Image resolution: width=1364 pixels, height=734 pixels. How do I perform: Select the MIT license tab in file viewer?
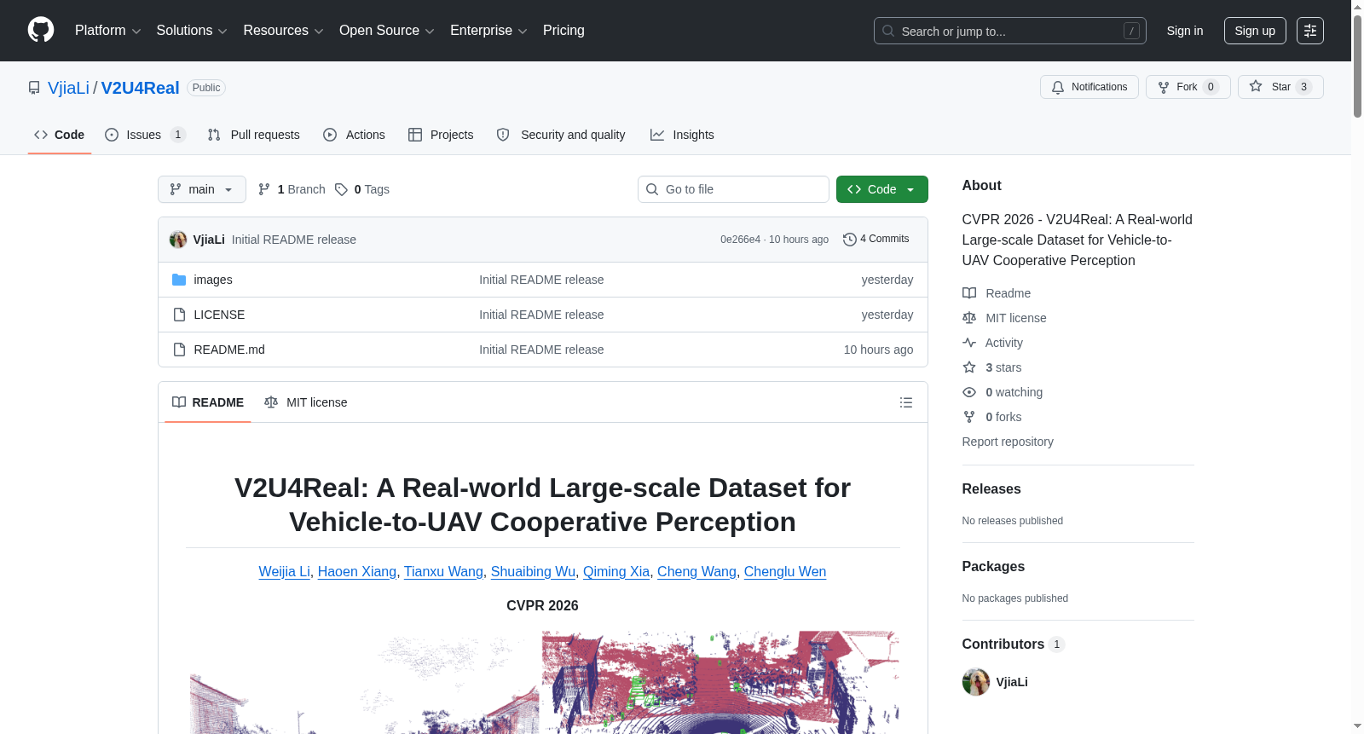(x=306, y=402)
